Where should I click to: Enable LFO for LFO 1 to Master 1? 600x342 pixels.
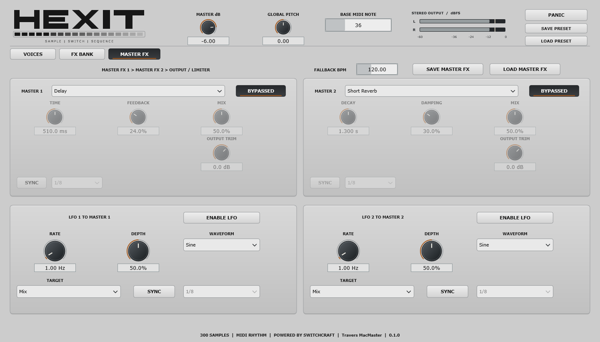click(222, 218)
